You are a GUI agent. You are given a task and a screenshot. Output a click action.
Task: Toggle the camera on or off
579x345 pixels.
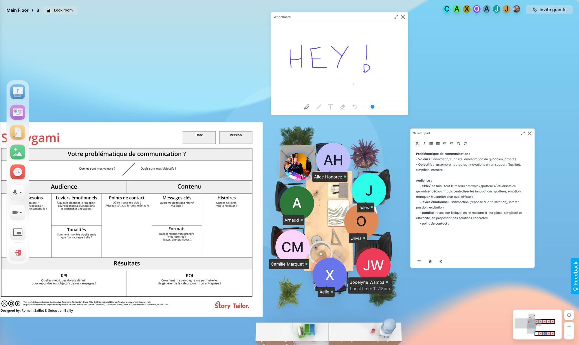15,212
